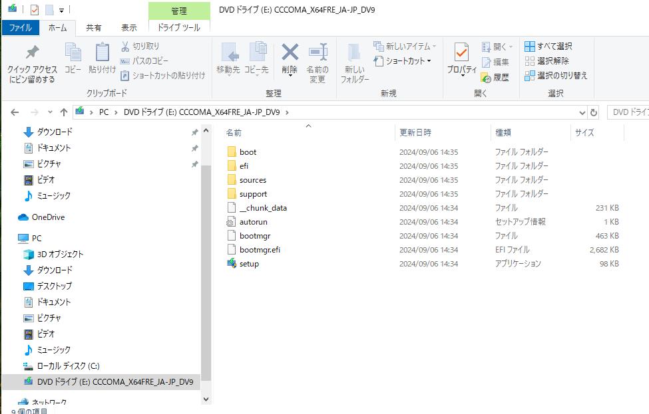Image resolution: width=649 pixels, height=414 pixels.
Task: Customize Quick Access Toolbar dropdown
Action: pyautogui.click(x=61, y=10)
